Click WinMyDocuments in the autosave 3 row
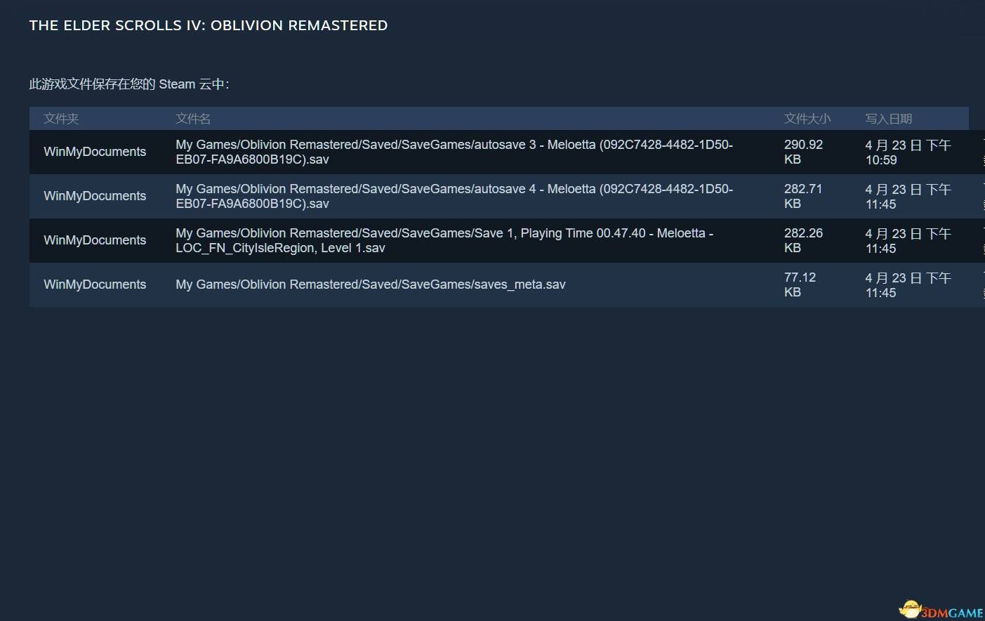The height and width of the screenshot is (621, 985). click(95, 152)
